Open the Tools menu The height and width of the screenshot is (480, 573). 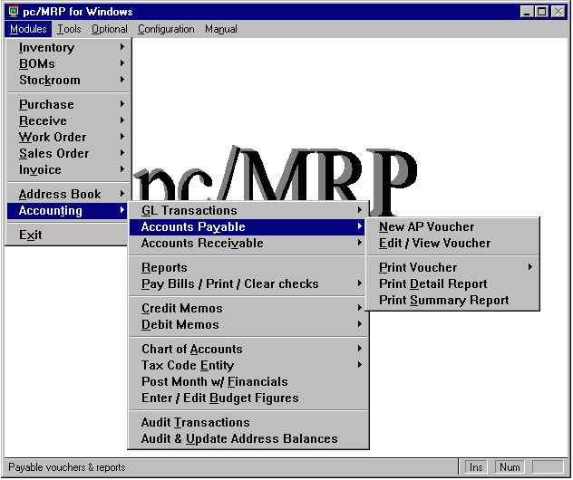tap(69, 29)
